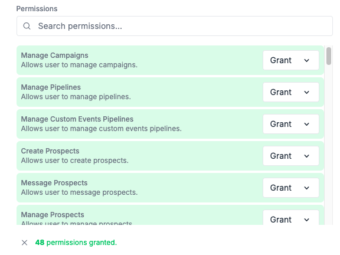This screenshot has height=255, width=340.
Task: Select the Manage Custom Events Pipelines title
Action: (77, 119)
